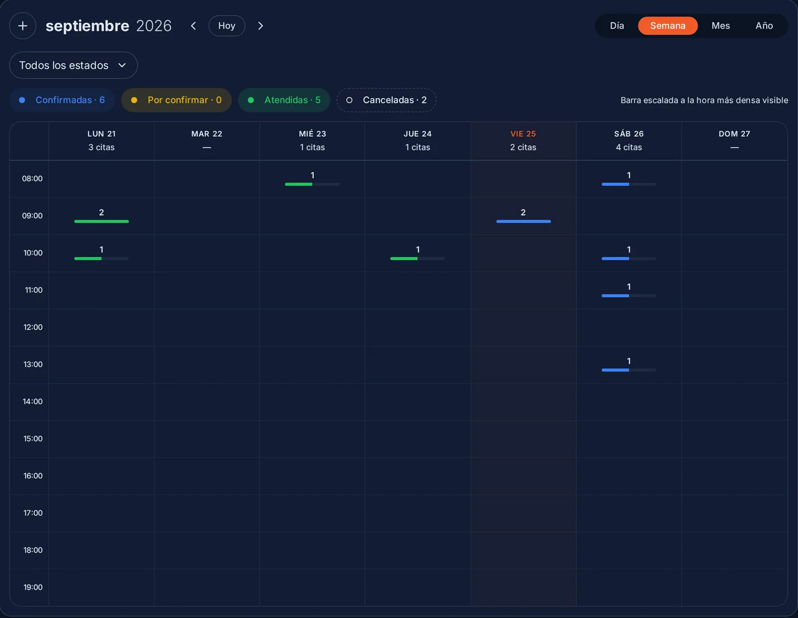The height and width of the screenshot is (618, 798).
Task: Click the plus icon to add appointment
Action: (x=23, y=26)
